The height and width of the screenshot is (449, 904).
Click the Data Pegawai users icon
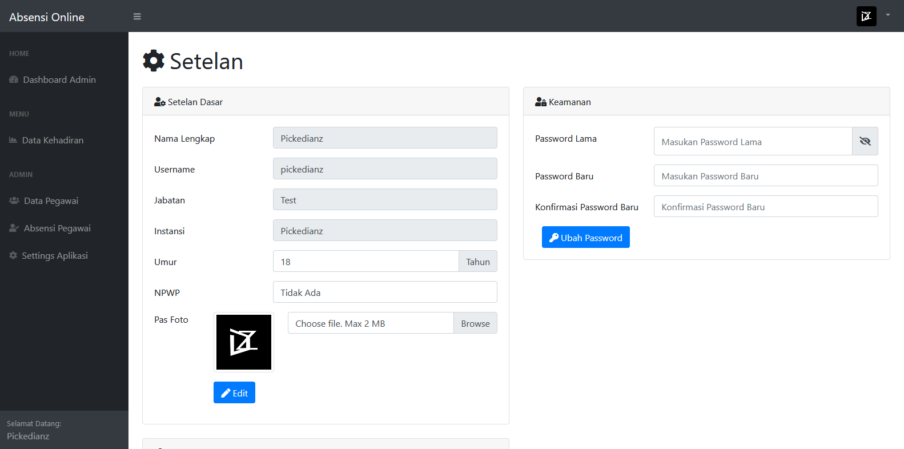coord(14,201)
